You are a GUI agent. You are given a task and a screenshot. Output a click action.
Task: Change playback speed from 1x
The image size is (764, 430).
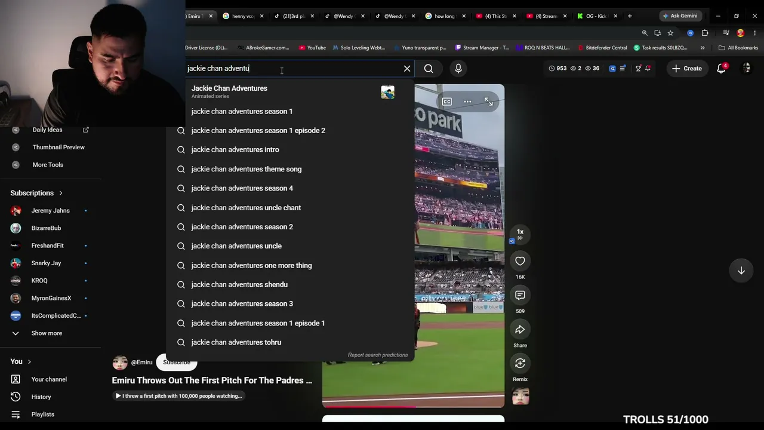click(520, 234)
